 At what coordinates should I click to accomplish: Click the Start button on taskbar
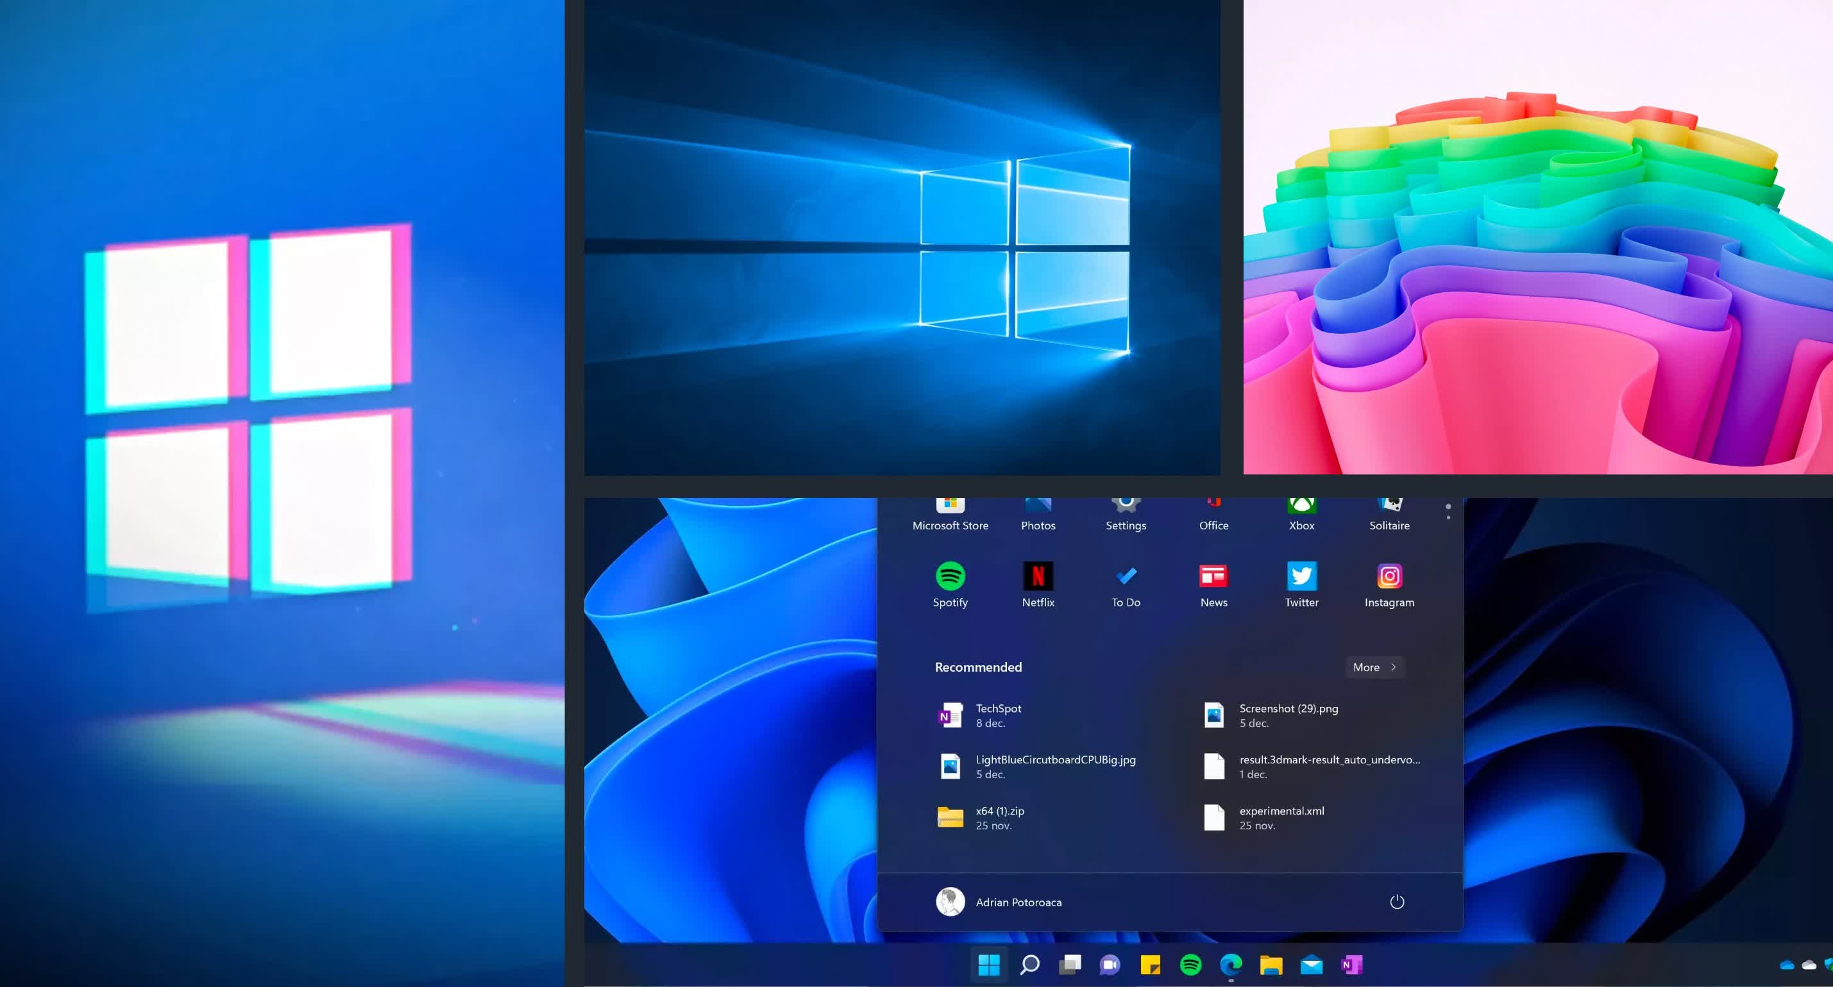tap(988, 965)
